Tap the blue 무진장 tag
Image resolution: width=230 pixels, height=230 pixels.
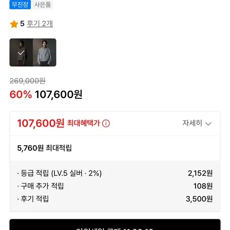click(20, 5)
